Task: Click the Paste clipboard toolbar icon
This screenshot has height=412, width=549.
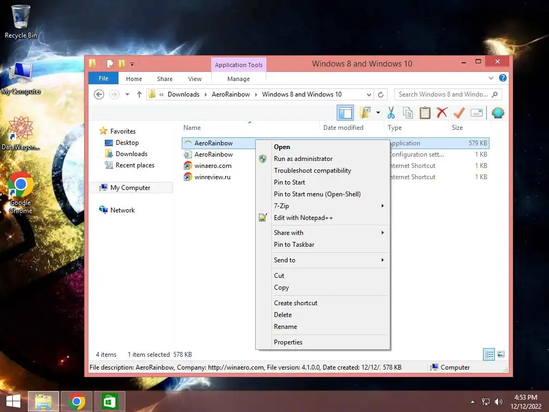Action: tap(425, 113)
